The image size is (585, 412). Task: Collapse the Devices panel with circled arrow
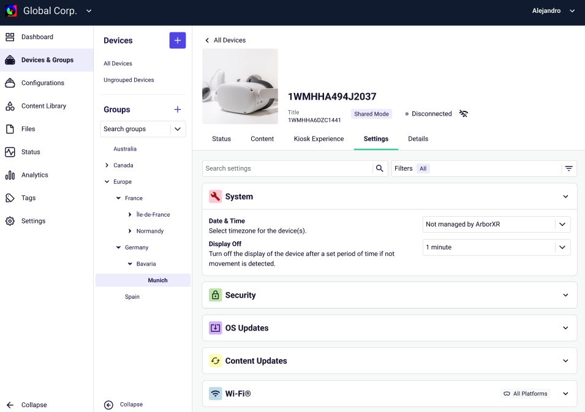click(108, 405)
